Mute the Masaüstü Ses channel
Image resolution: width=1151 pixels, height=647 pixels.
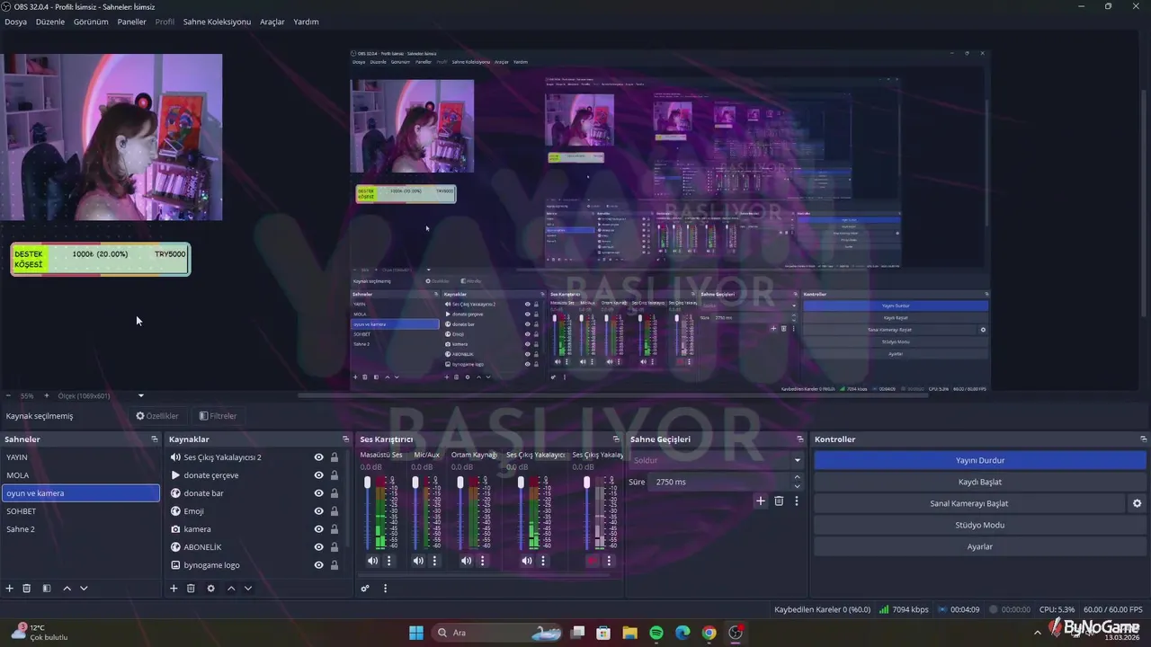[372, 561]
